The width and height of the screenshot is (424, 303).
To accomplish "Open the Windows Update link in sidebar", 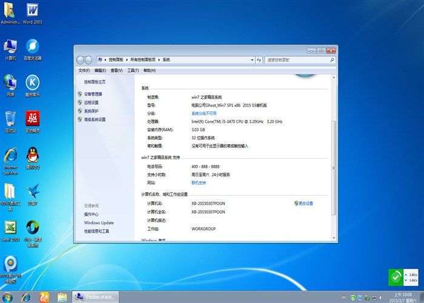I will (99, 222).
